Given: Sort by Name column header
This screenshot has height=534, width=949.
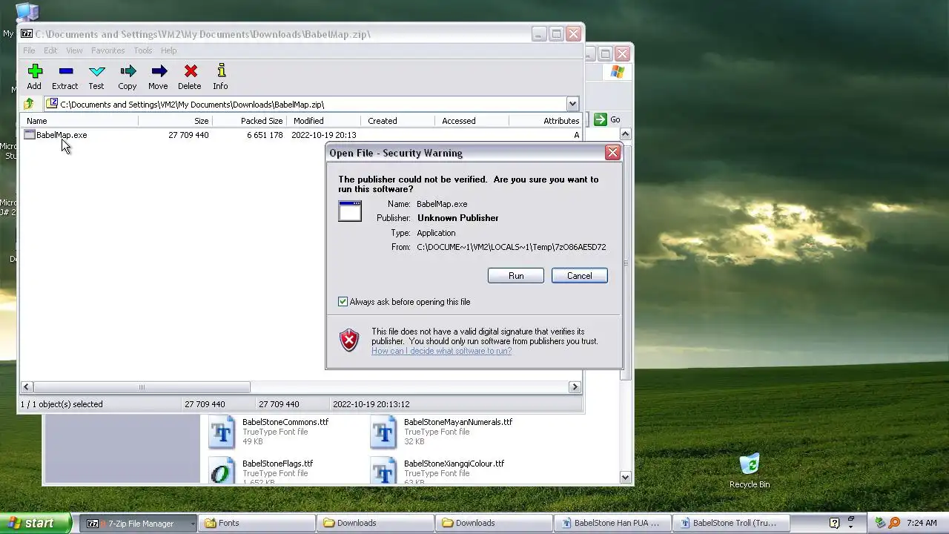Looking at the screenshot, I should click(79, 121).
